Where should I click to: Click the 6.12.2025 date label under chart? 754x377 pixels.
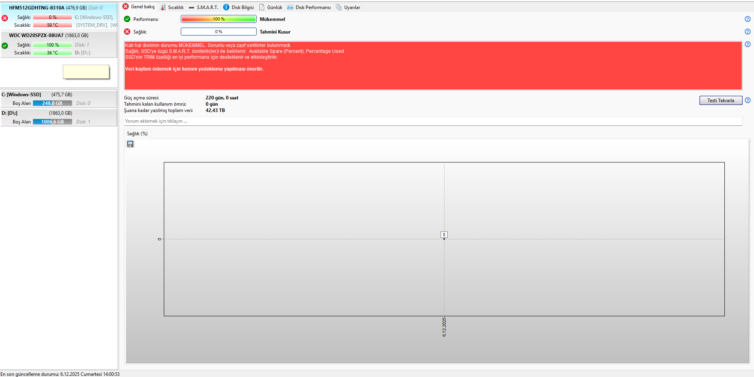tap(444, 327)
